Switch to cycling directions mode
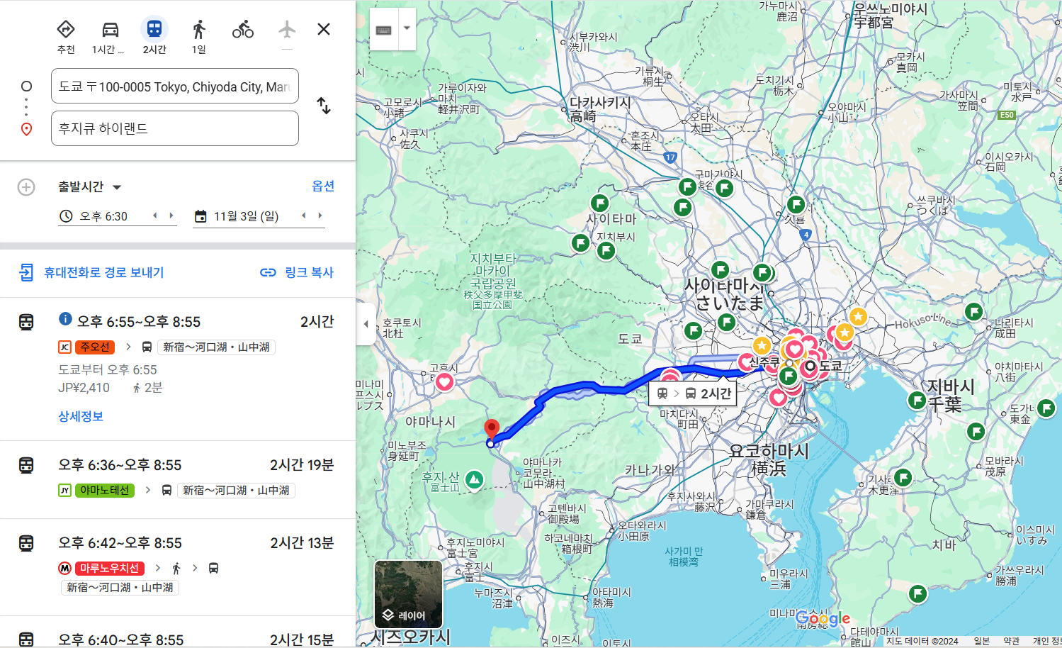Screen dimensions: 1062x648 (243, 30)
